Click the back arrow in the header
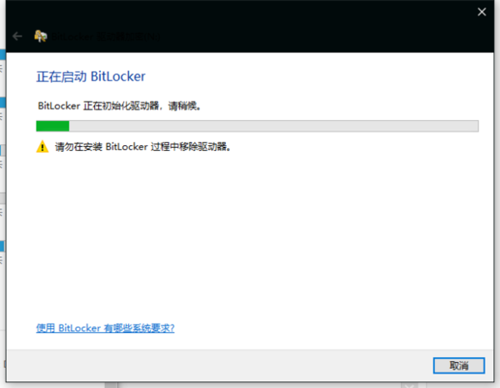 click(17, 37)
